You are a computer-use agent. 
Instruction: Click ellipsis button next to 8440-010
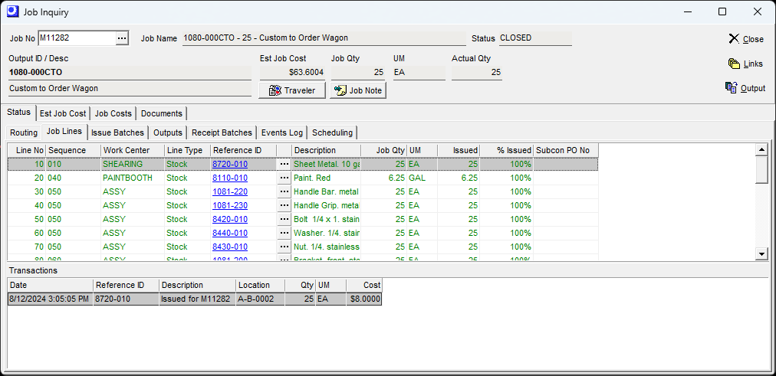[x=284, y=234]
